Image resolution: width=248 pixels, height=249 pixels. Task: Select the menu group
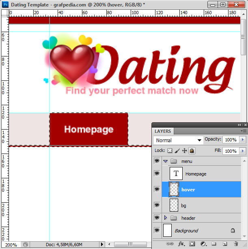(201, 161)
